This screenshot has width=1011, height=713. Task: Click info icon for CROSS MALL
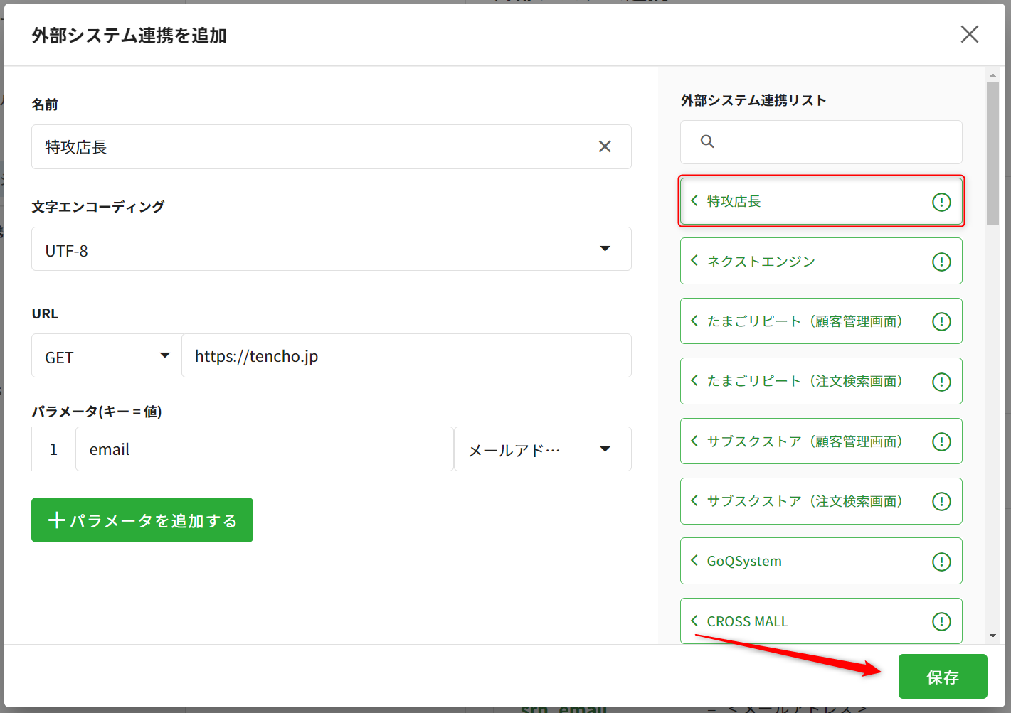941,621
